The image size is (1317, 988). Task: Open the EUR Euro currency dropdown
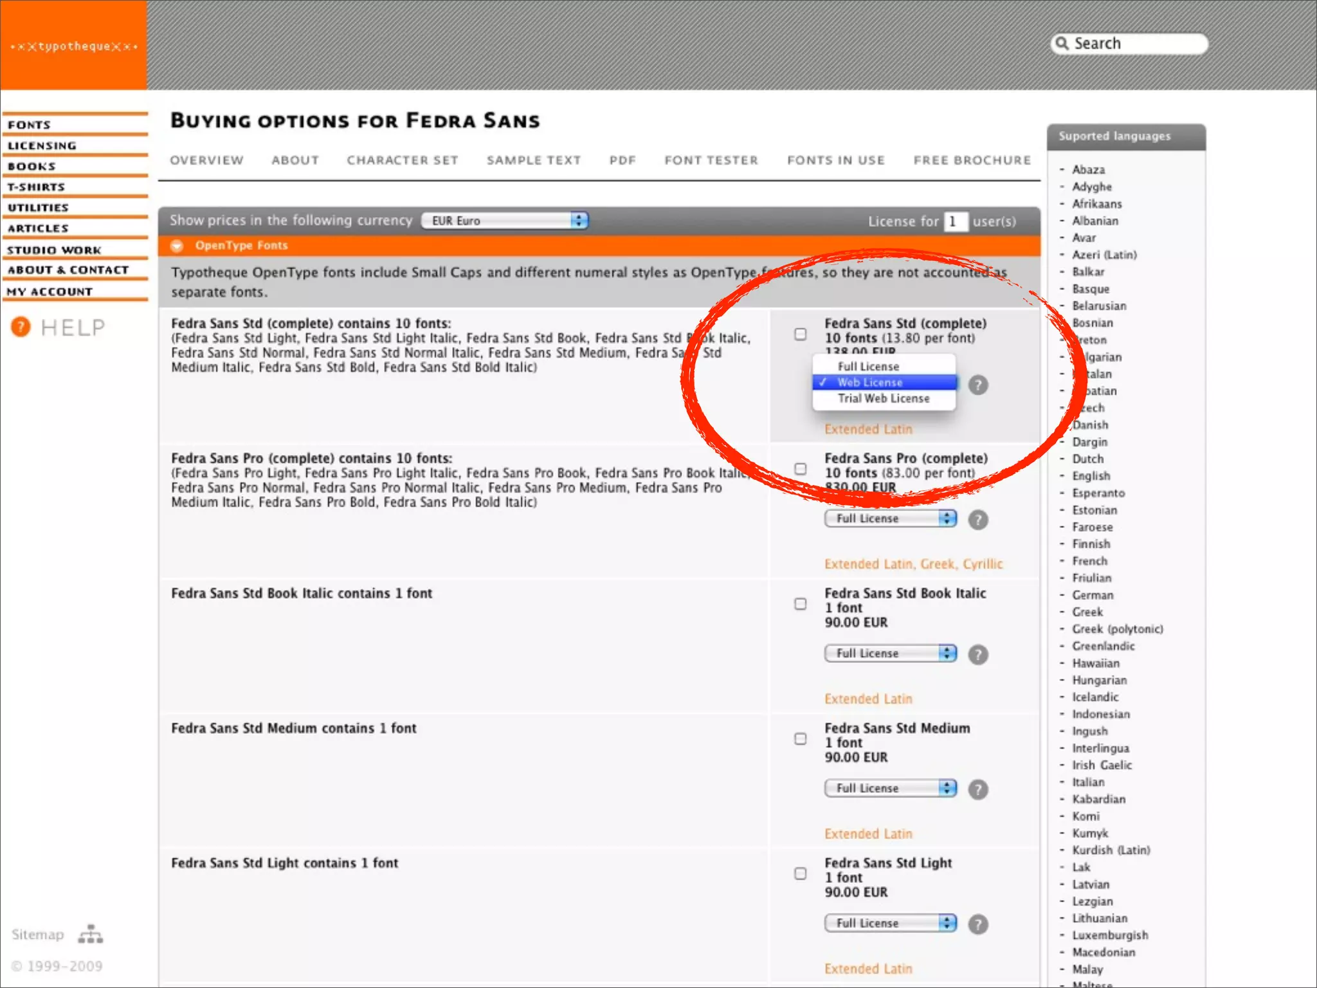coord(505,221)
